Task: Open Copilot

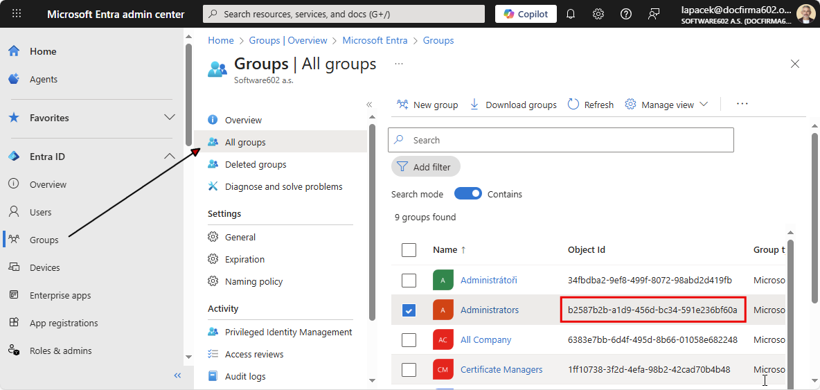Action: 526,14
